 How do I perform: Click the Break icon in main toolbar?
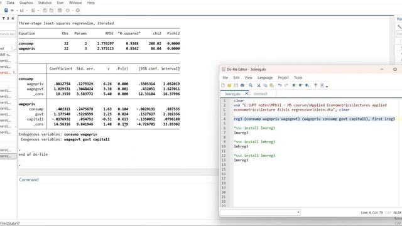pyautogui.click(x=78, y=11)
